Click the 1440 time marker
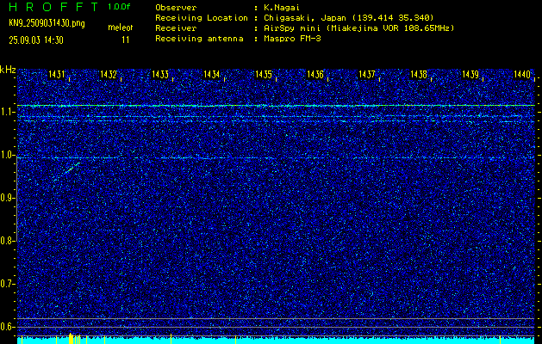542x344 pixels. (522, 74)
